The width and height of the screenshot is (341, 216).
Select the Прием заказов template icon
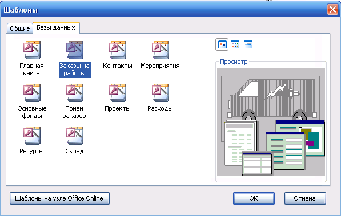coord(75,93)
